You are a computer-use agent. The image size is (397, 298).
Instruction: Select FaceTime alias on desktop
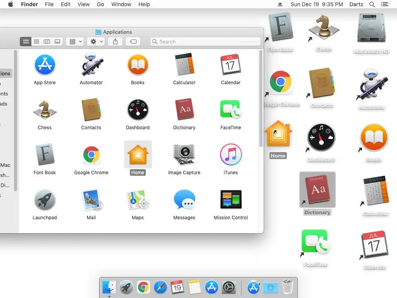tap(316, 241)
